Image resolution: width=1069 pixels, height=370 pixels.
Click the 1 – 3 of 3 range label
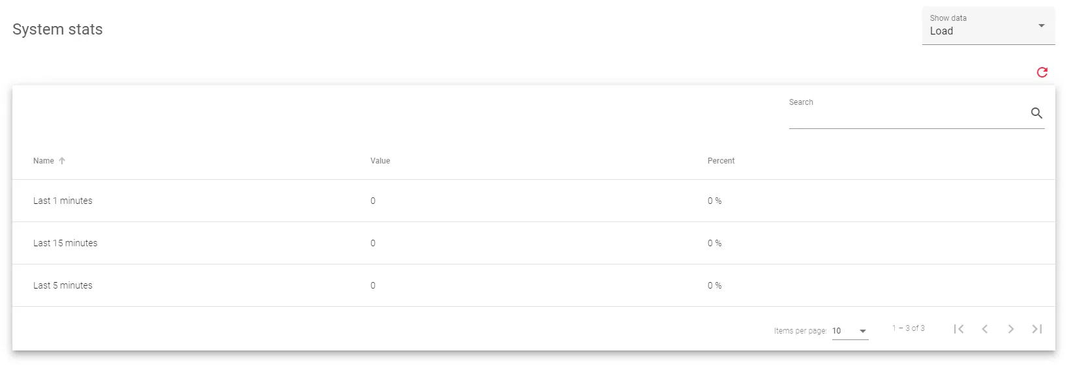click(x=908, y=328)
